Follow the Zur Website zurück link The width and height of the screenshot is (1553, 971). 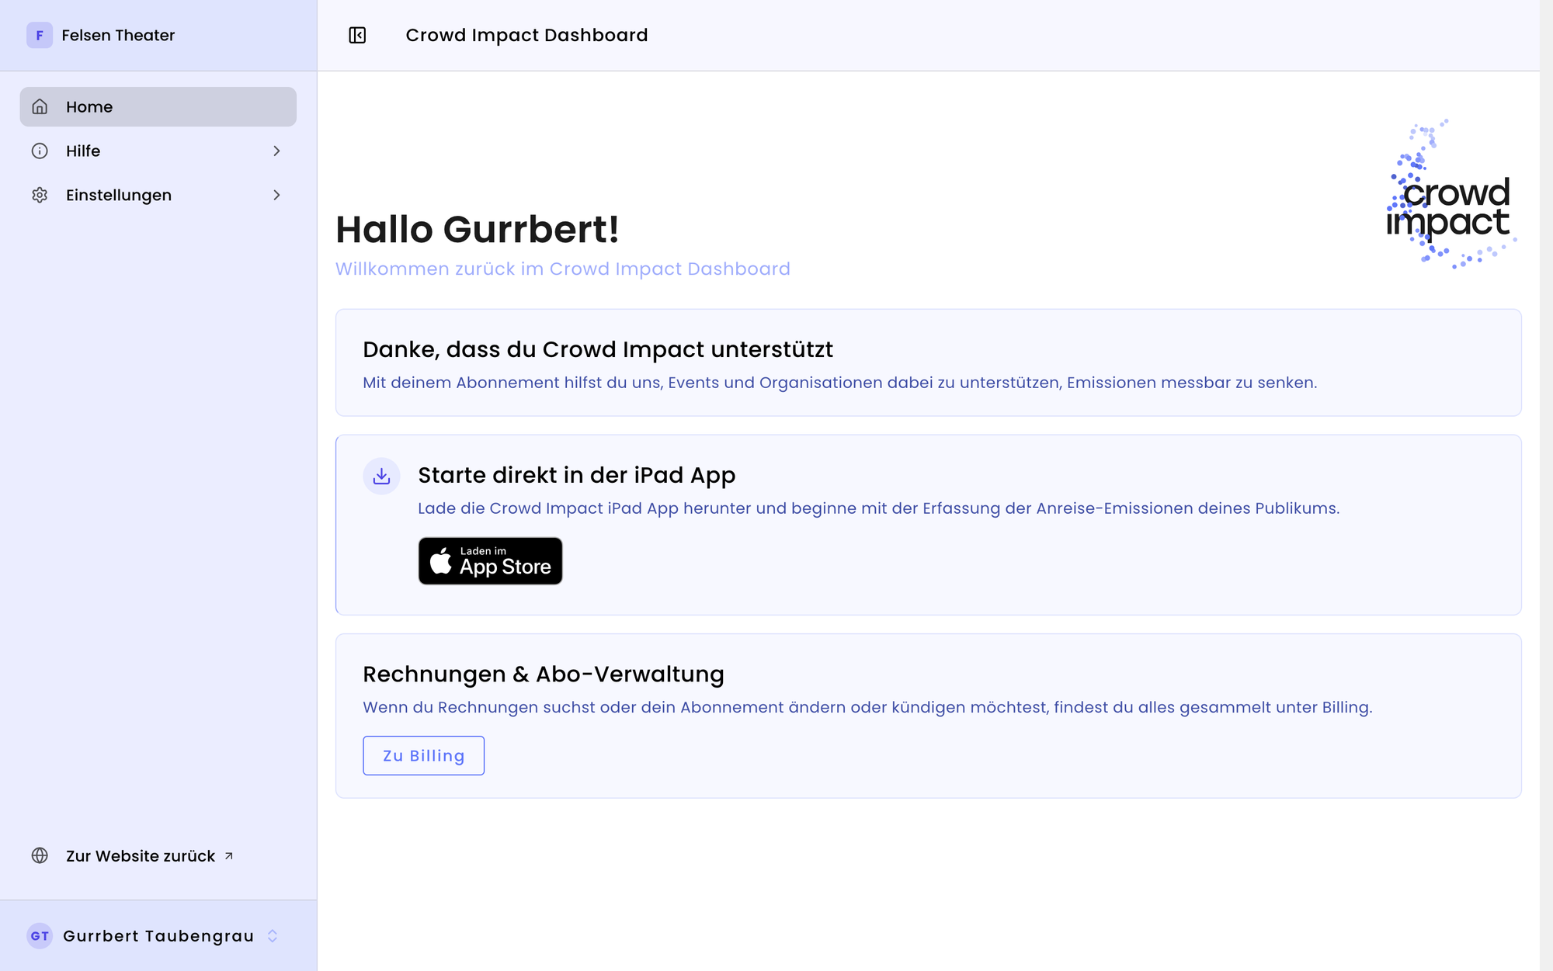(141, 856)
